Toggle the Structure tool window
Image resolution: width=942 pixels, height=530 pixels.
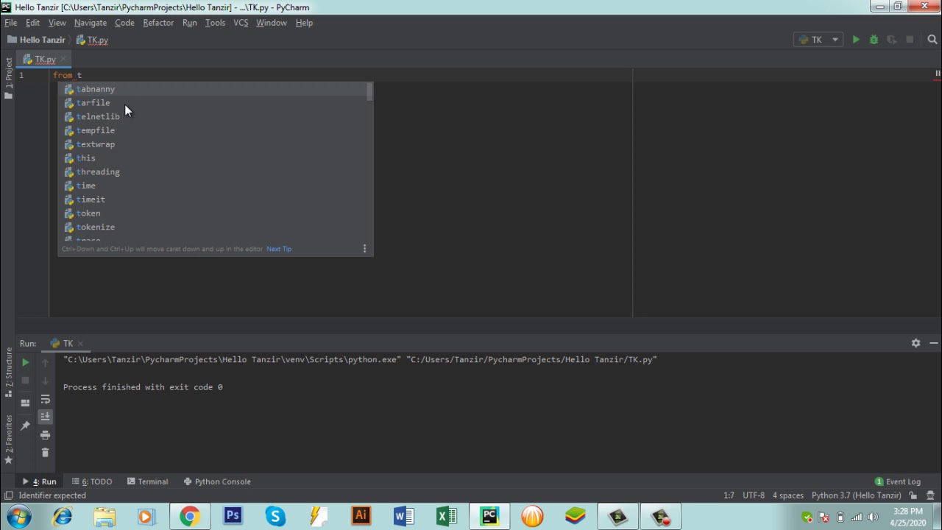(x=8, y=372)
